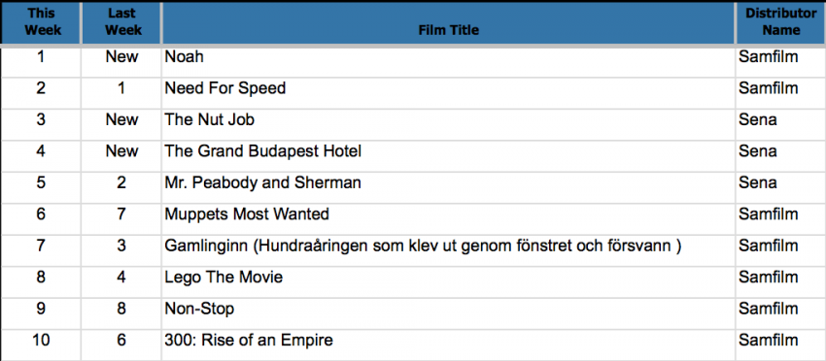Click Samfilm distributor in Noah row

point(768,57)
